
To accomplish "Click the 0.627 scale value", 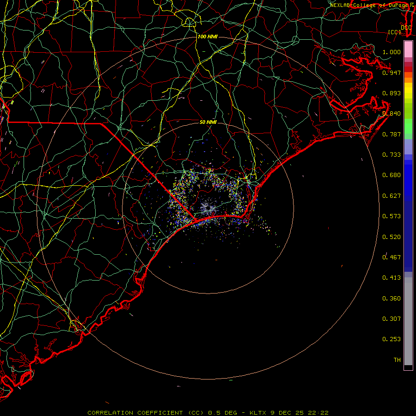I will pos(392,196).
